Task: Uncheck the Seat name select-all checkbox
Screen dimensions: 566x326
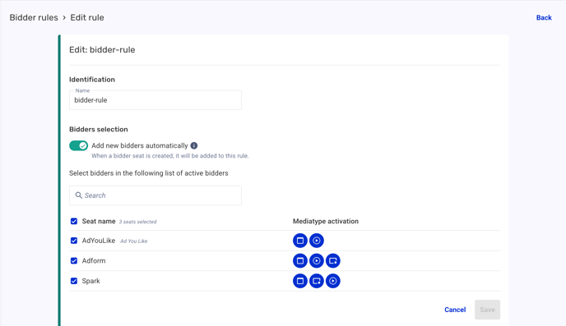Action: [x=74, y=221]
